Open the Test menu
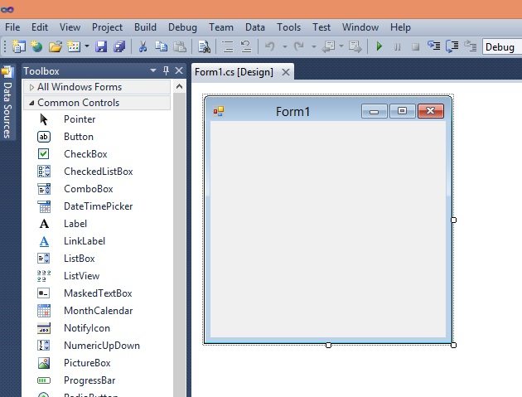This screenshot has height=397, width=522. pyautogui.click(x=321, y=27)
